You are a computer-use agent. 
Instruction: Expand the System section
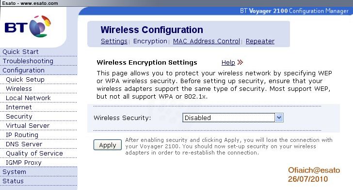(x=14, y=172)
